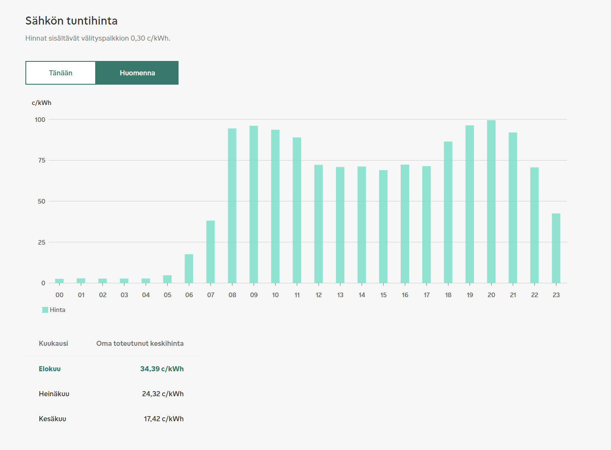The width and height of the screenshot is (611, 450).
Task: Click the price bar for hour 05
Action: coord(168,279)
